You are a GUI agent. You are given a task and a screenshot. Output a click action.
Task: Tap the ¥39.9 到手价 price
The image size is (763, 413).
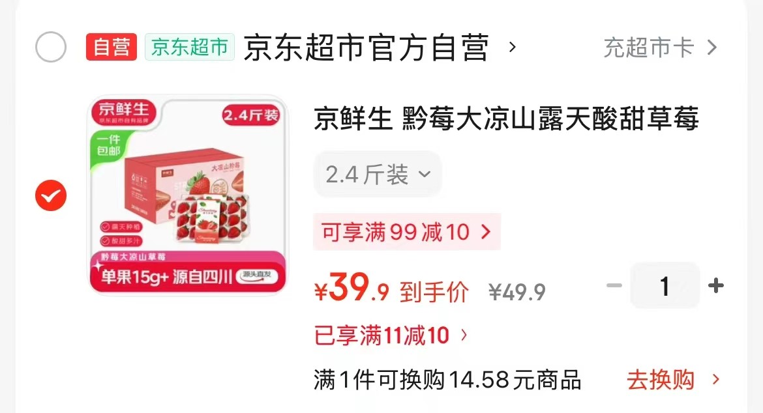[x=391, y=288]
